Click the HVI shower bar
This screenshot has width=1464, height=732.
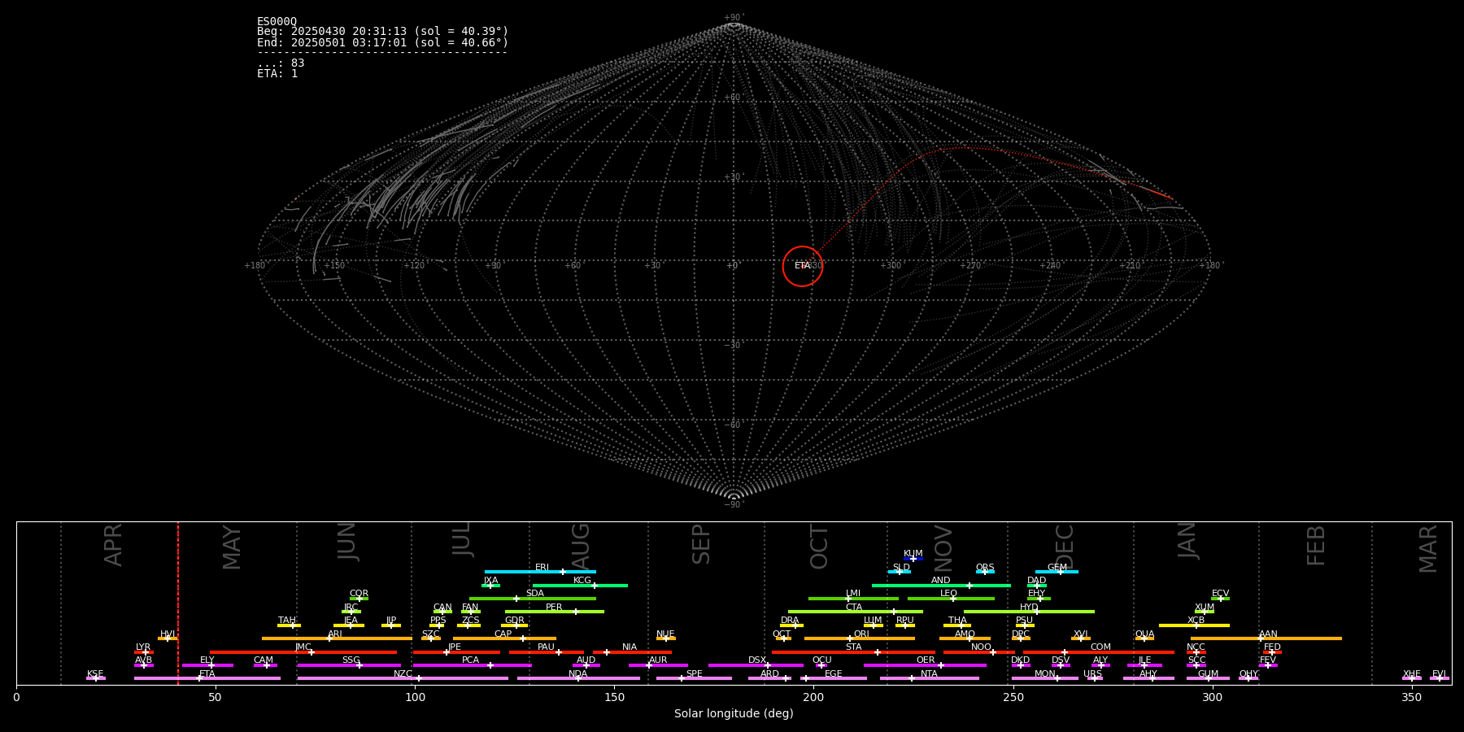[x=168, y=638]
